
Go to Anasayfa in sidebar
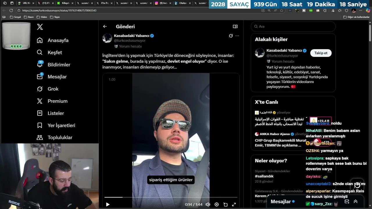(53, 40)
